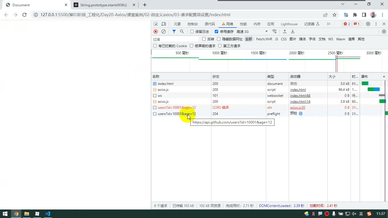Clear the network request log
Viewport: 388px width, 218px height.
coord(164,32)
